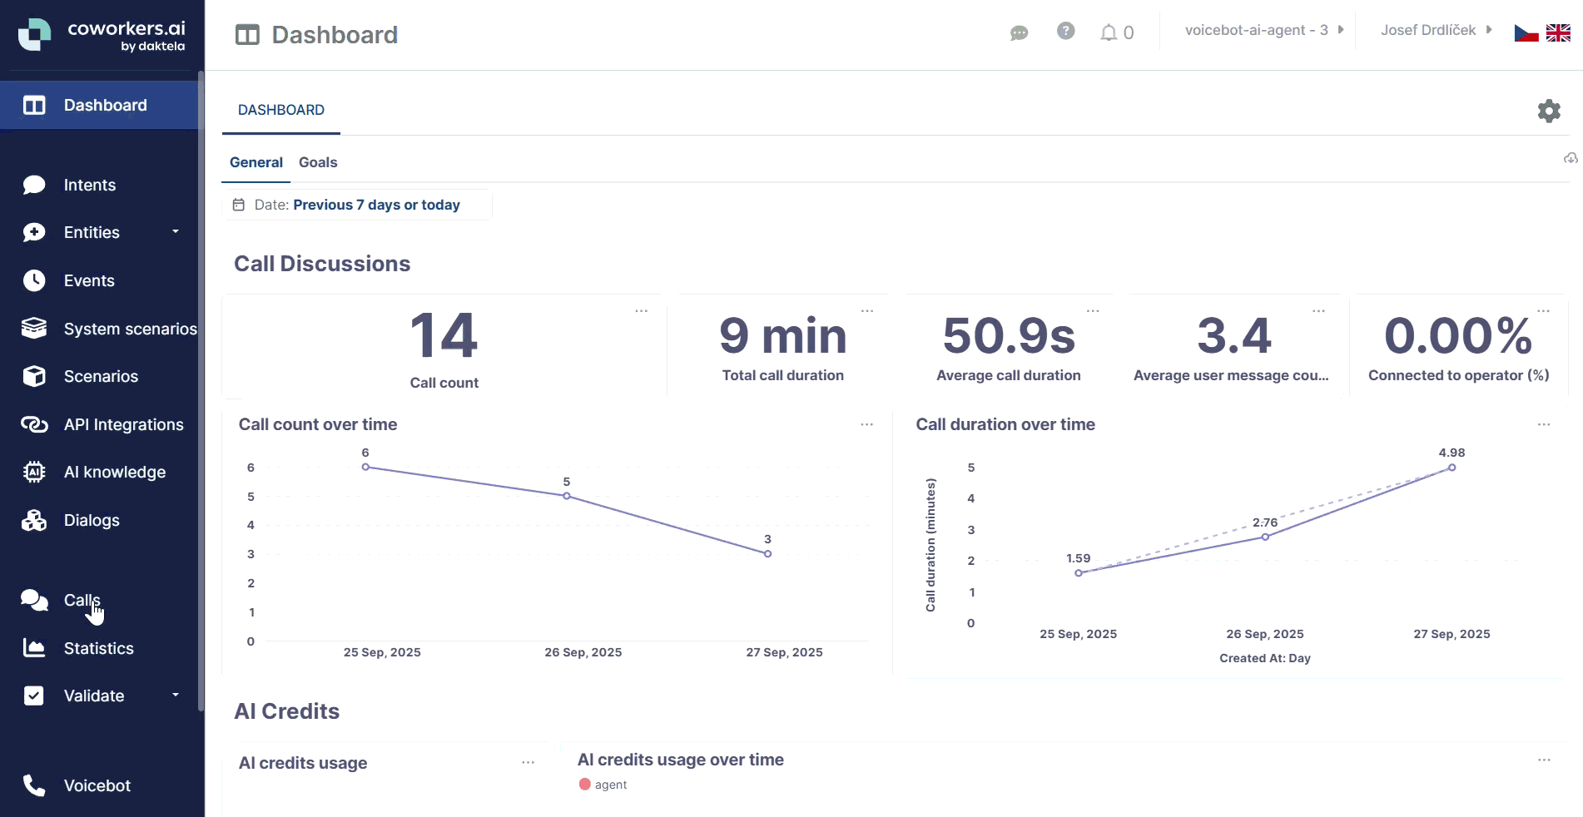Open options menu for Call count over time
This screenshot has height=817, width=1583.
click(x=866, y=424)
